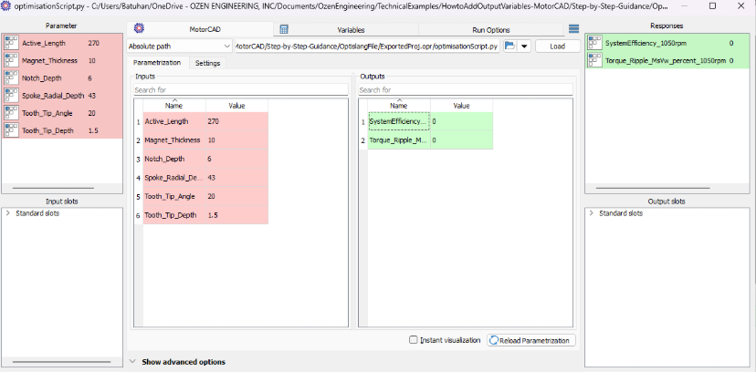
Task: Click the Tooth_Tip_Depth parameter icon
Action: [x=12, y=130]
